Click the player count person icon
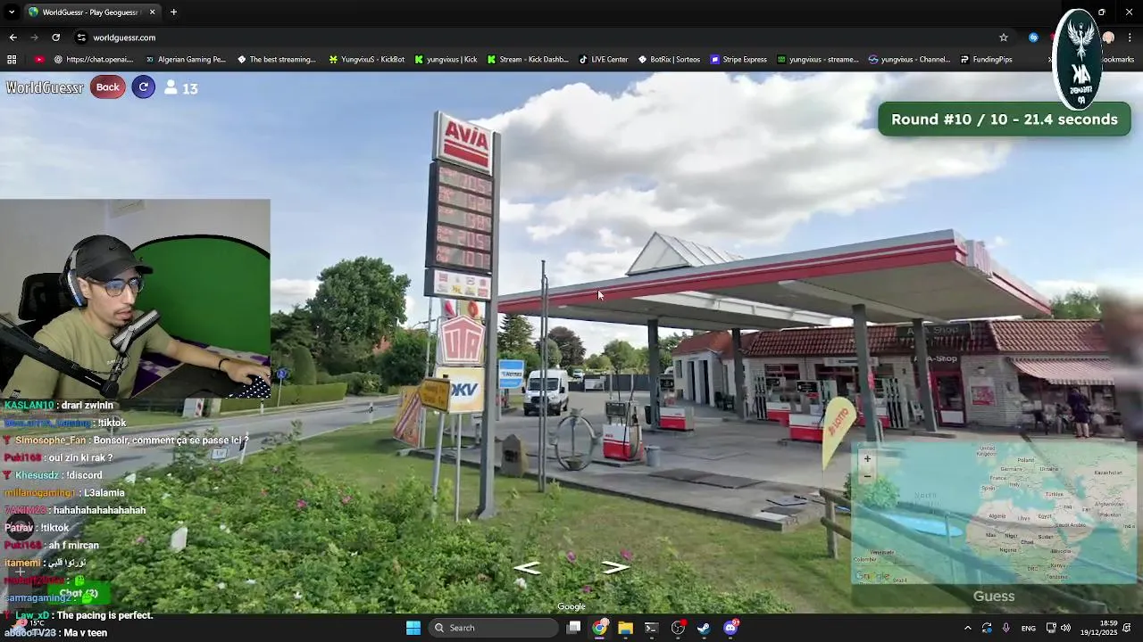 click(x=171, y=87)
